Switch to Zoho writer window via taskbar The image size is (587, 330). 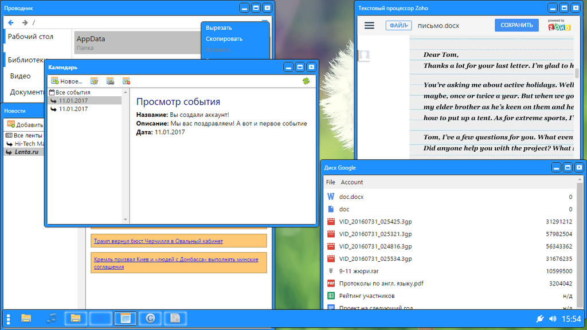click(x=100, y=319)
